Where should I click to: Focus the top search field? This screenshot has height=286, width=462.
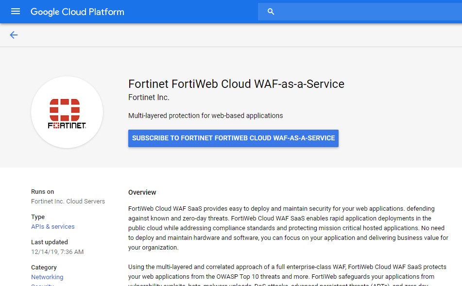(360, 12)
